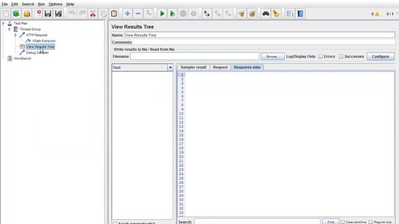
Task: Expand all nodes with the plus icon
Action: 127,14
